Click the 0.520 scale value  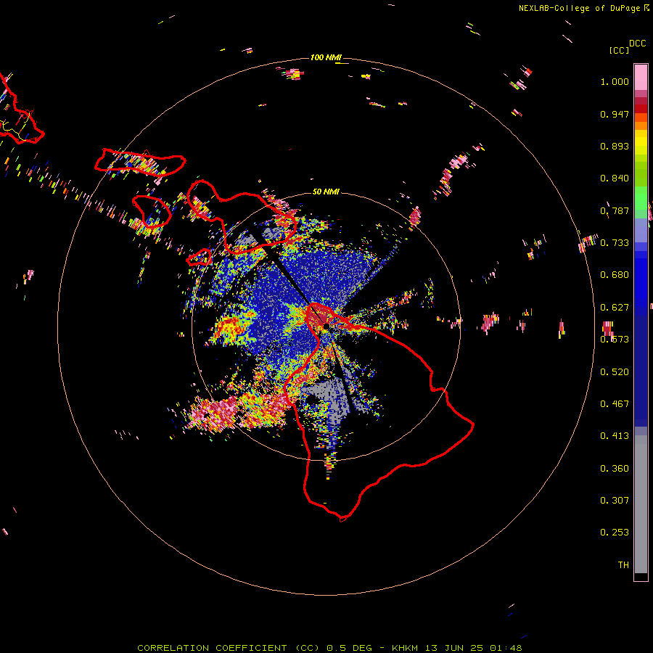(x=615, y=372)
